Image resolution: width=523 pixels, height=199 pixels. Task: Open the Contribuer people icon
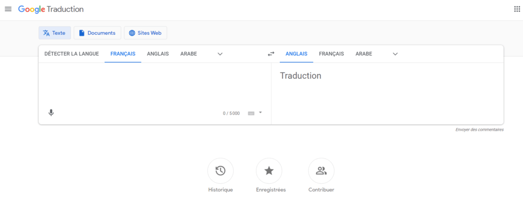321,171
